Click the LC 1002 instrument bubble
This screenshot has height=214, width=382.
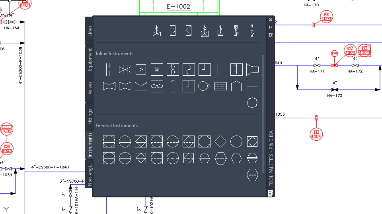click(x=7, y=129)
